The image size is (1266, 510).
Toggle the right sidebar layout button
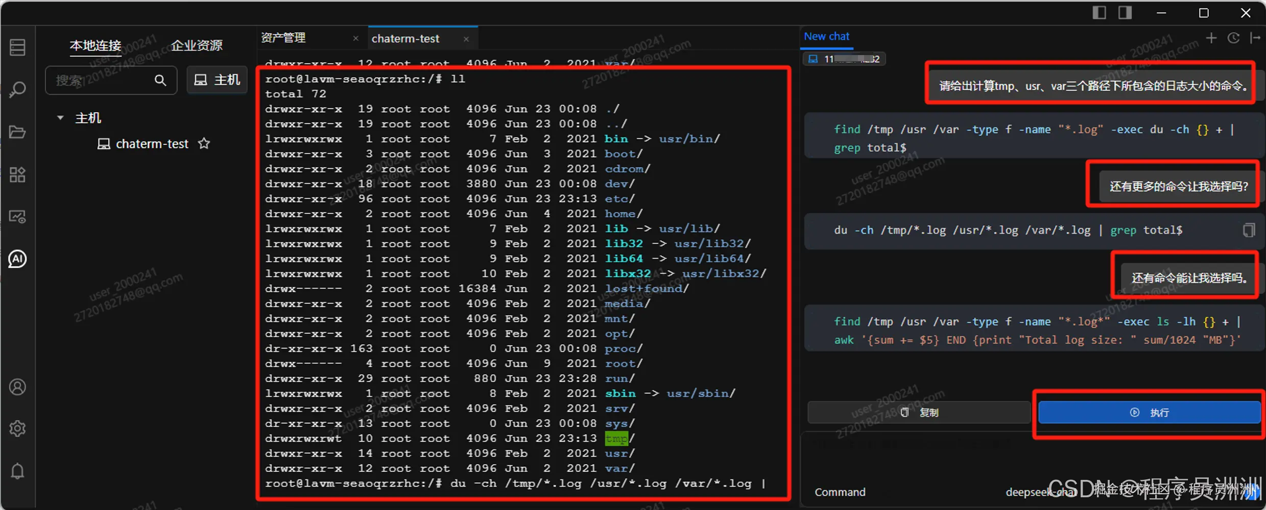click(x=1125, y=13)
